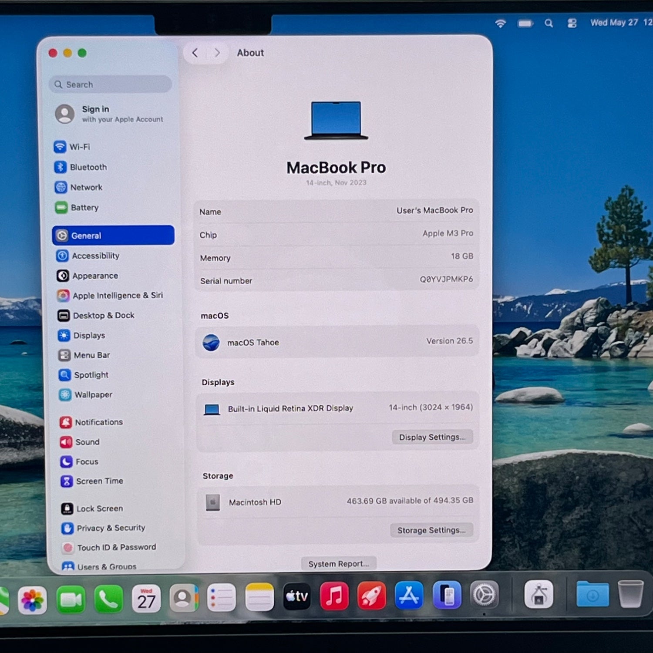Open the Photos app in the Dock

point(32,601)
